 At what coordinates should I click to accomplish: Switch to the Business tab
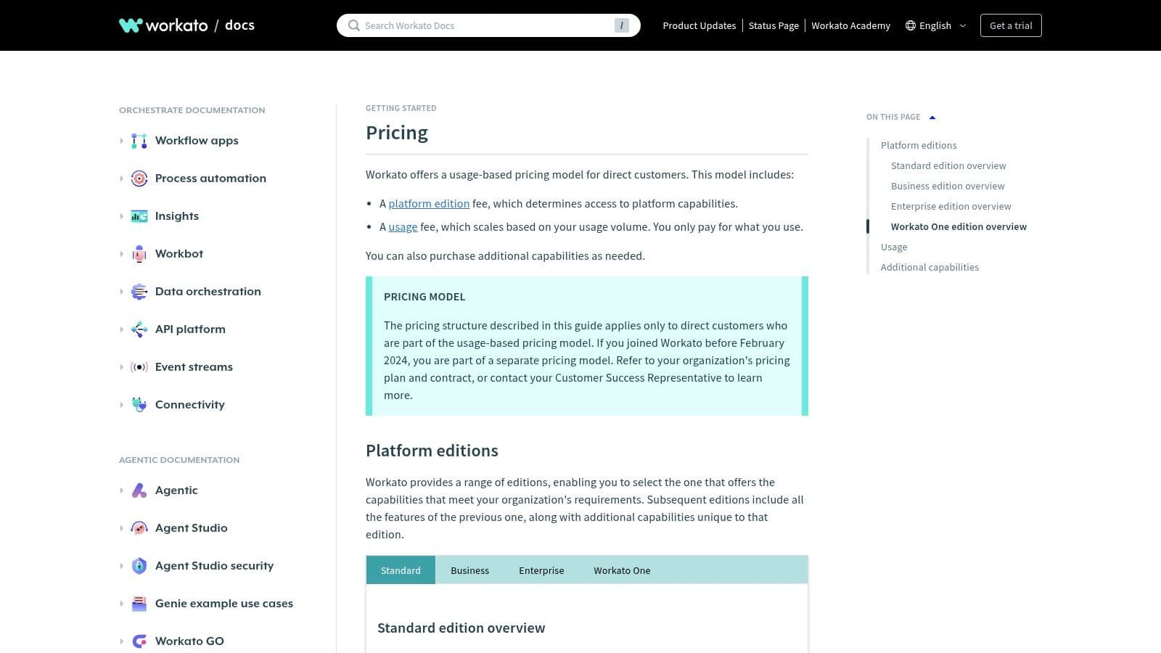[469, 570]
